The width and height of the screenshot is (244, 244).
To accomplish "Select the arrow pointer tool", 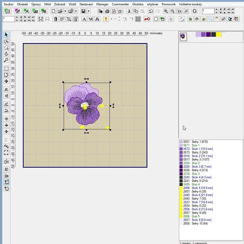I will (x=6, y=35).
